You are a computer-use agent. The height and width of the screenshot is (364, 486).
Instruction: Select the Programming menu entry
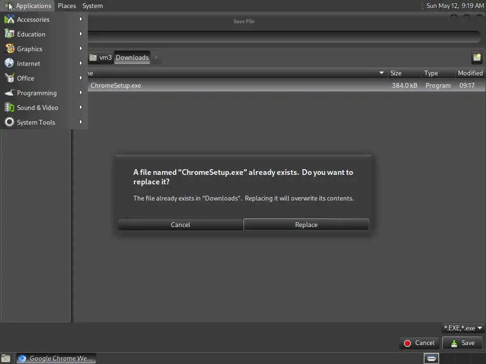(44, 92)
